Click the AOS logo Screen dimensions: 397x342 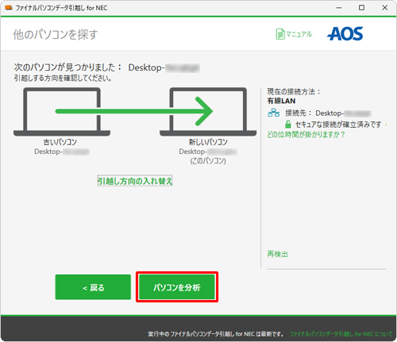point(345,34)
